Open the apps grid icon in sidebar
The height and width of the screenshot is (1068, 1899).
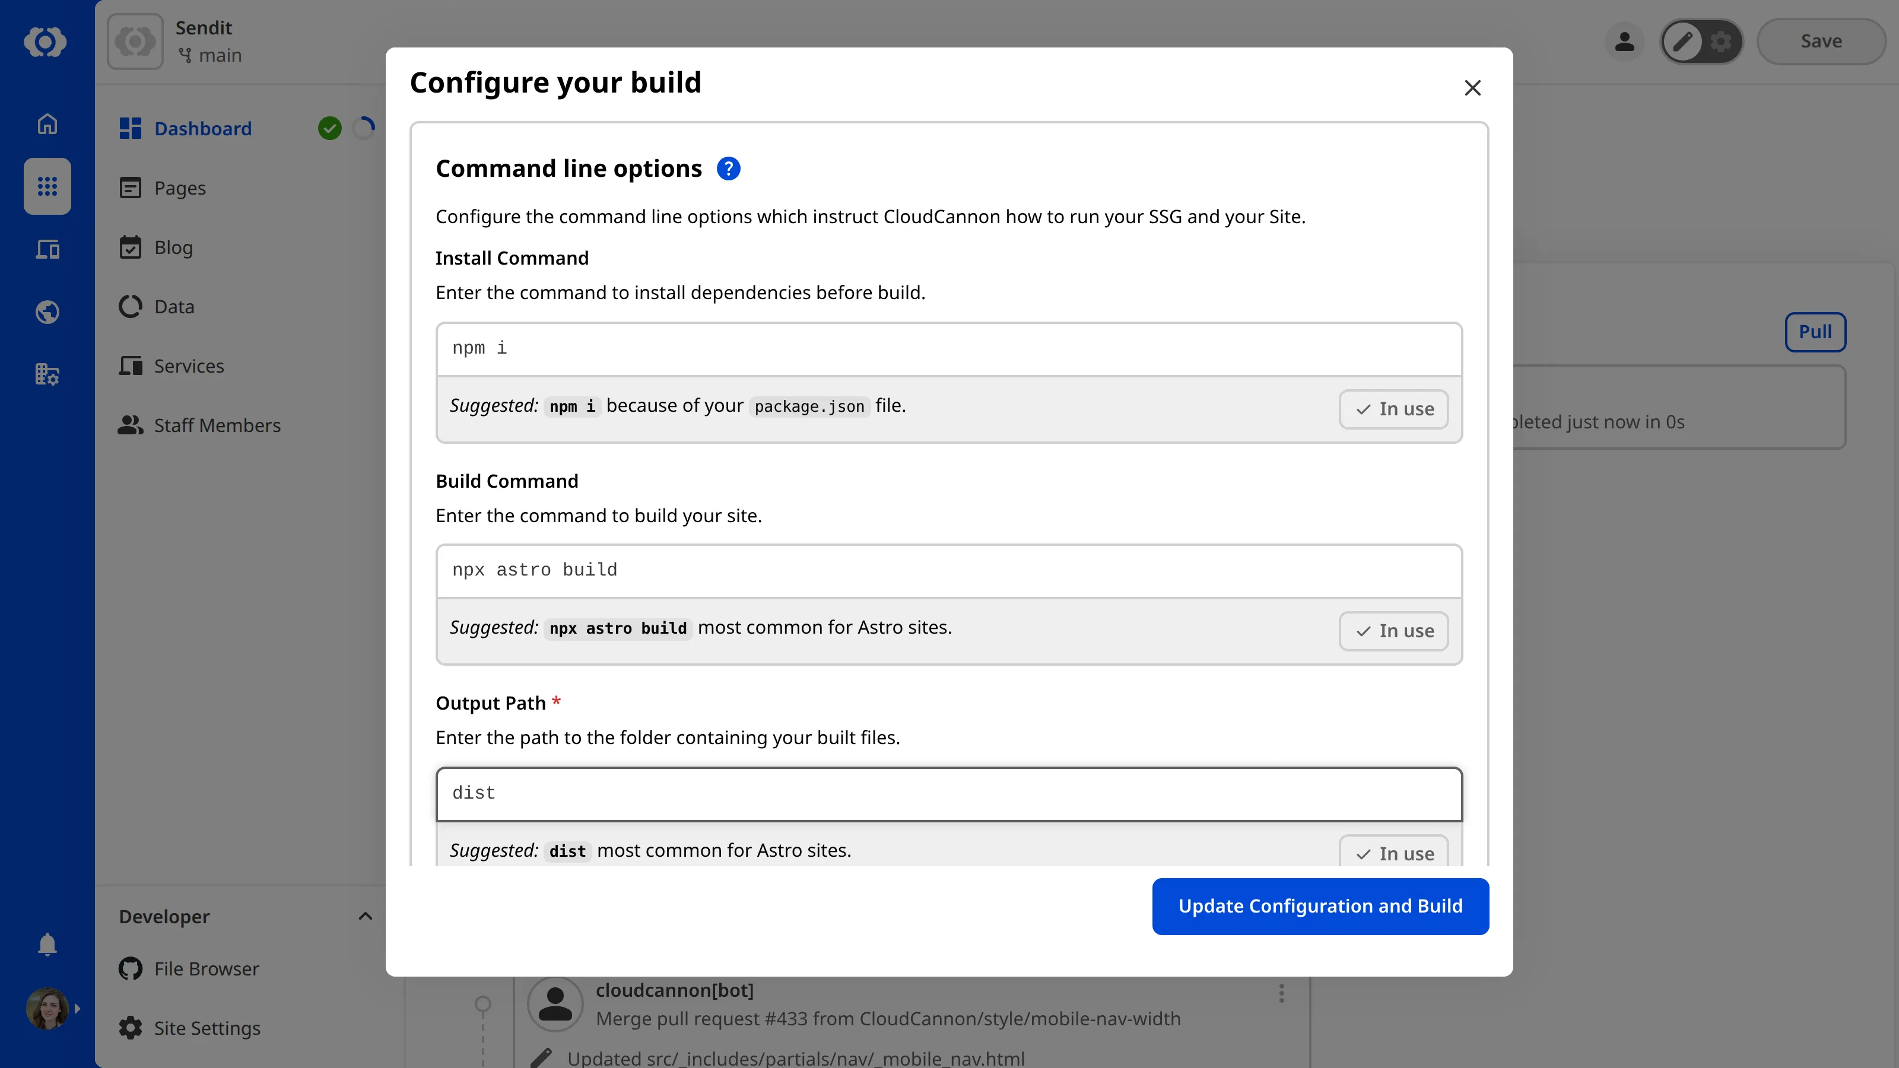pos(46,186)
